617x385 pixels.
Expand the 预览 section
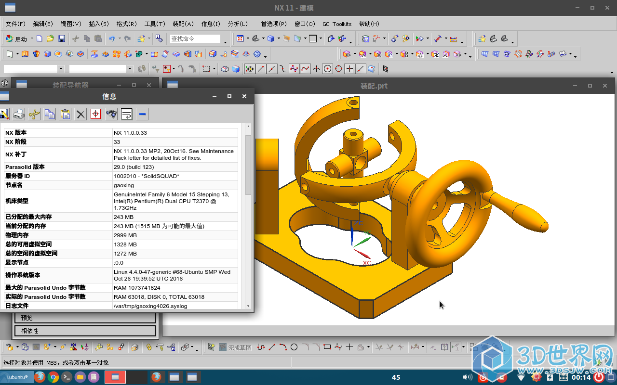[85, 318]
